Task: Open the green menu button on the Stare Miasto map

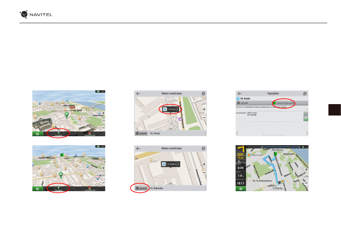Action: (37, 133)
